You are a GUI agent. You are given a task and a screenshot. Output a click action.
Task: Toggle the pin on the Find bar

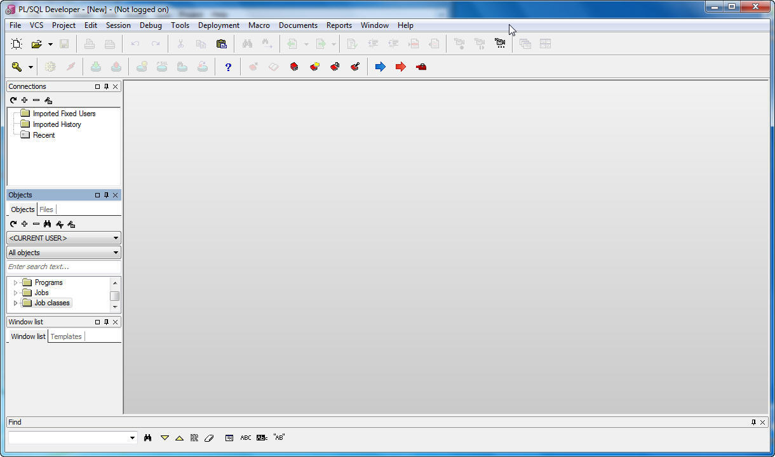click(x=754, y=422)
